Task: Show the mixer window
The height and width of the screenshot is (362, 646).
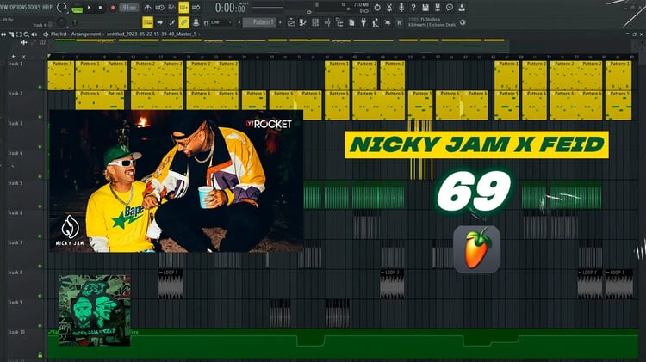Action: pyautogui.click(x=327, y=22)
